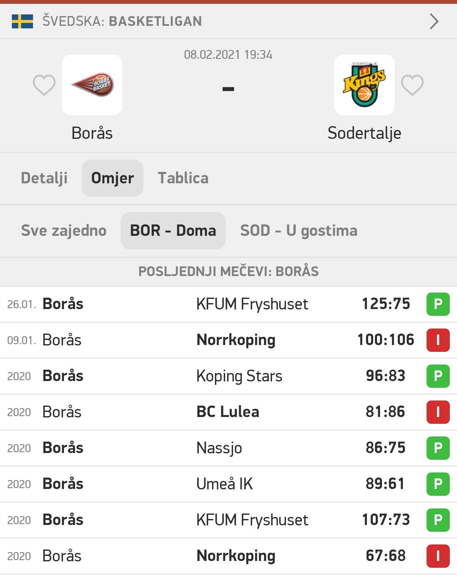Expand Basketligan league with the chevron arrow

point(434,21)
